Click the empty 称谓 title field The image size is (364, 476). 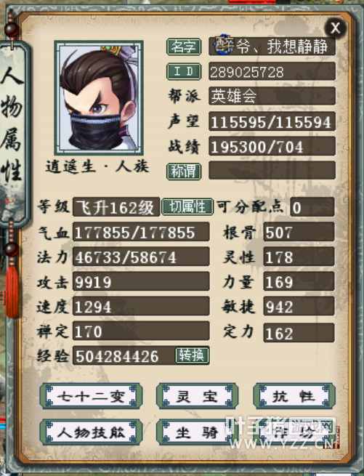pyautogui.click(x=272, y=171)
